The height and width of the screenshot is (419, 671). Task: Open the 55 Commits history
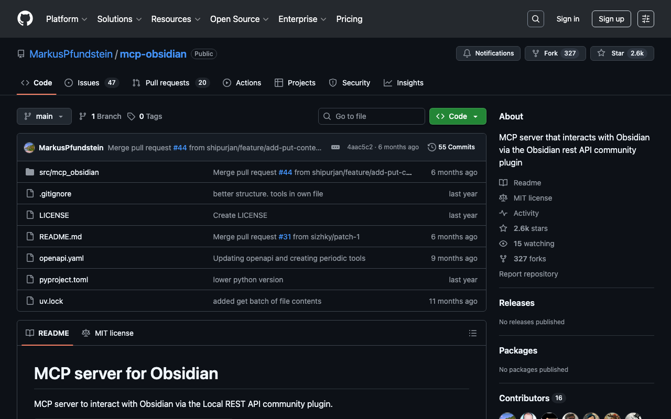(x=451, y=147)
